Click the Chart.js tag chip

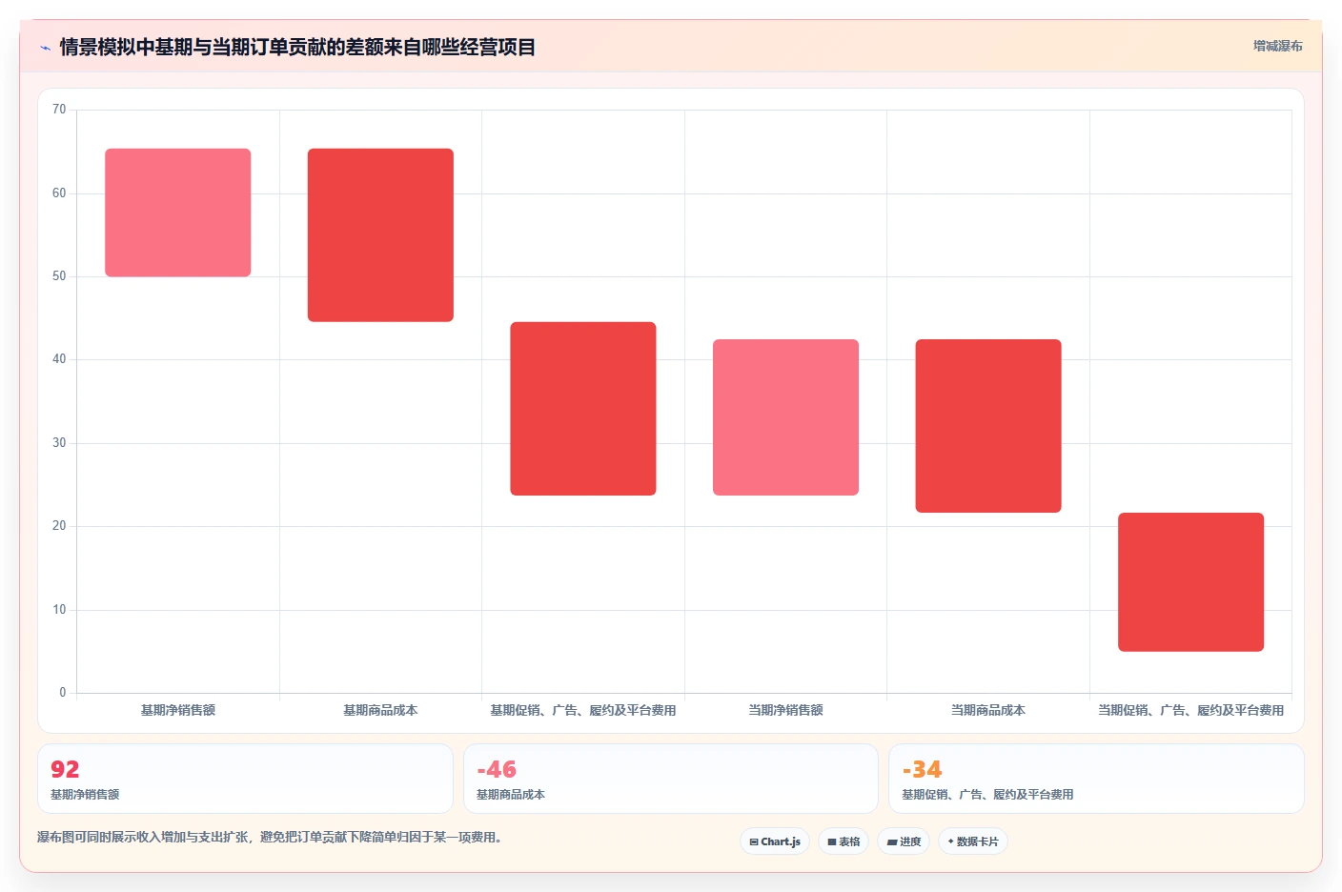[x=775, y=841]
